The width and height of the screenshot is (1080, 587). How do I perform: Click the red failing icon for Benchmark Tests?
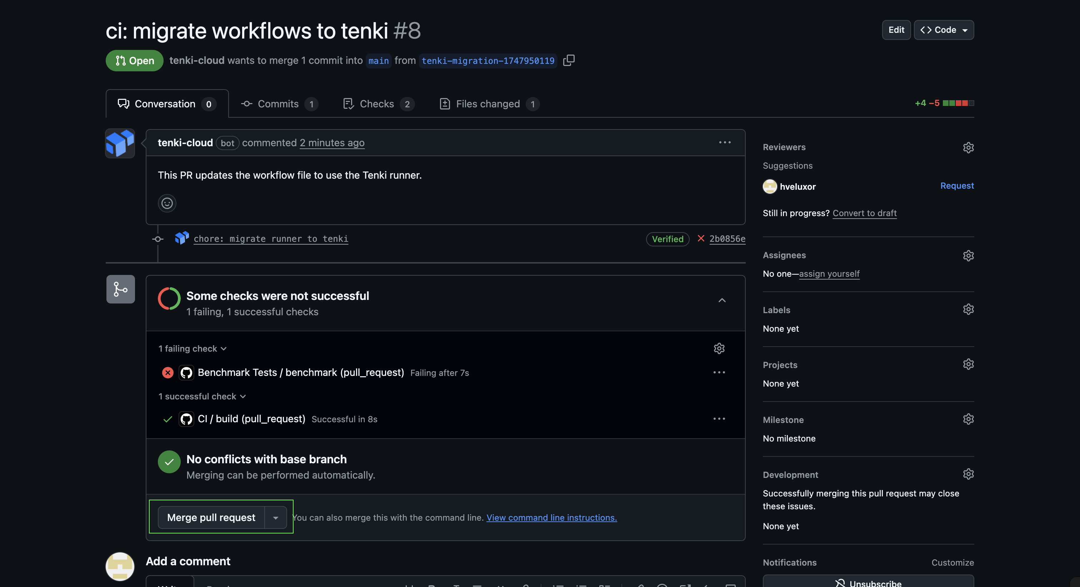tap(168, 372)
